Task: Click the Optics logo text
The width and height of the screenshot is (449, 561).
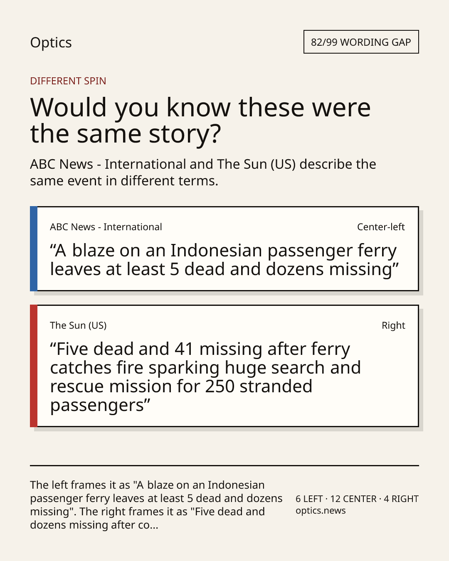Action: coord(51,42)
